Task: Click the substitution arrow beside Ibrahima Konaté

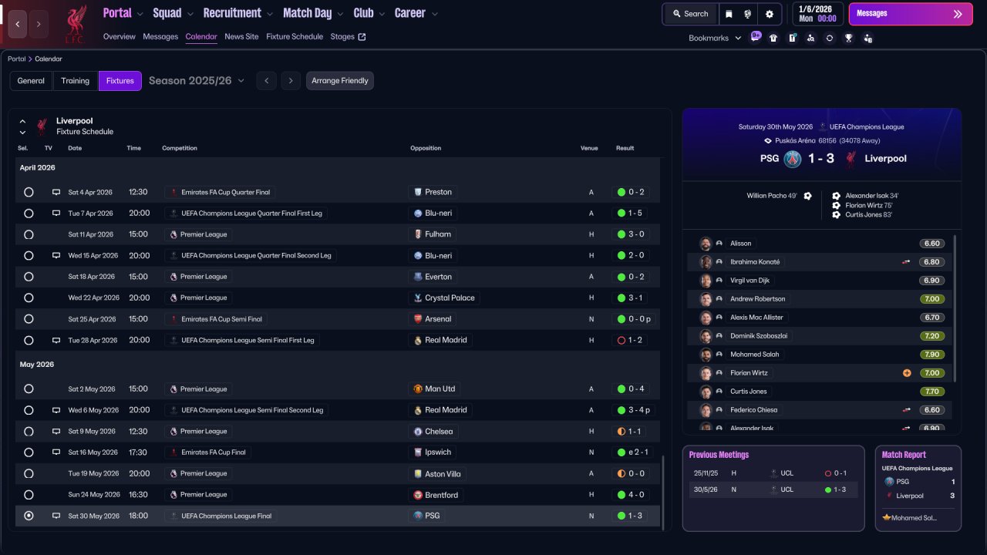Action: (907, 262)
